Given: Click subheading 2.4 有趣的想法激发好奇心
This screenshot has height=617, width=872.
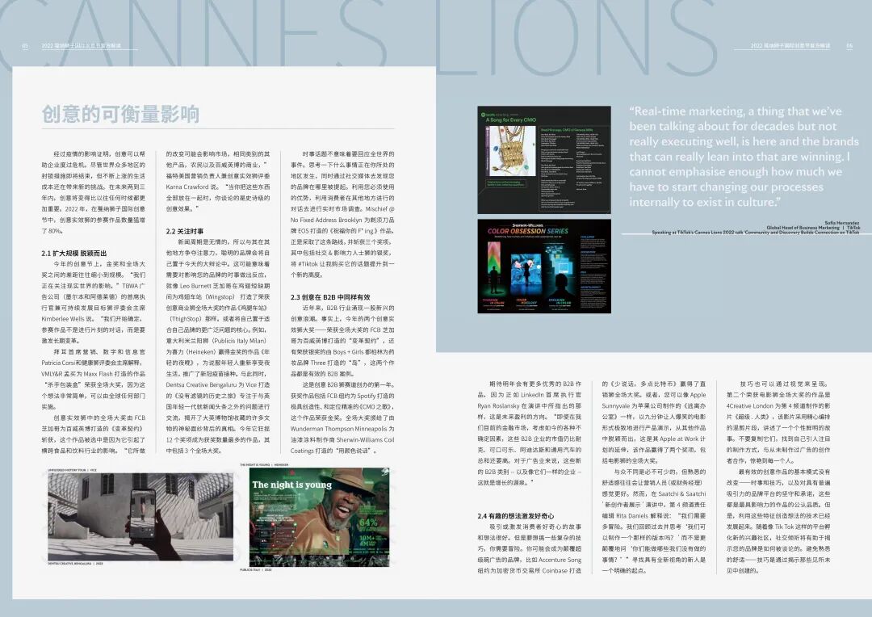Looking at the screenshot, I should [x=515, y=516].
